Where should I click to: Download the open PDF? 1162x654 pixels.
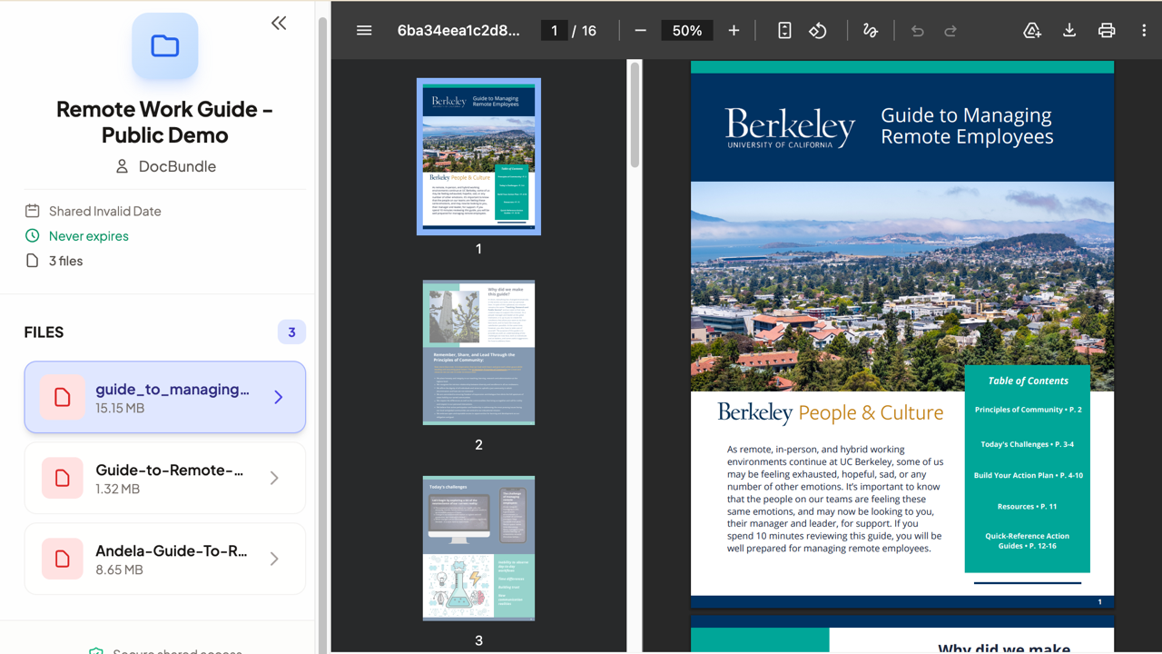[x=1068, y=30]
